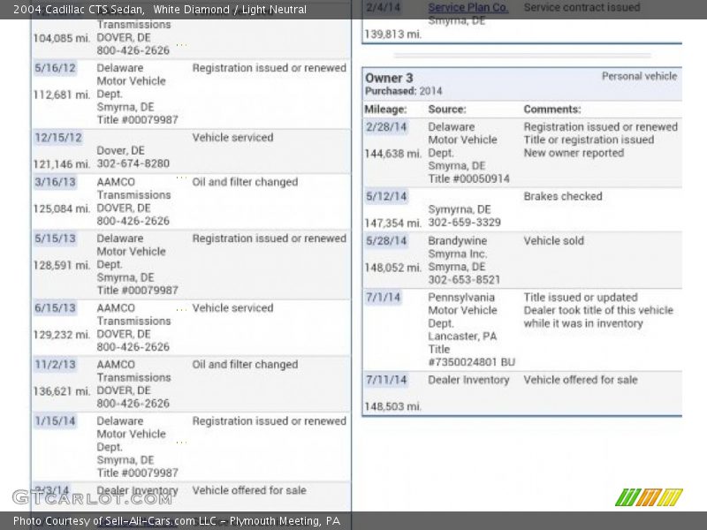Image resolution: width=707 pixels, height=530 pixels.
Task: Click Oil and filter changed for 11/2/13
Action: pos(246,364)
